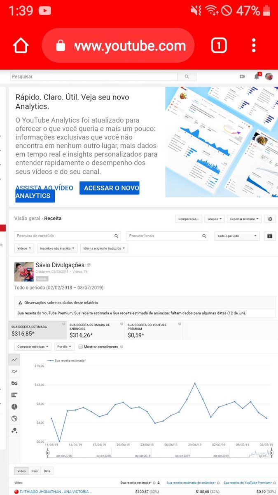Image resolution: width=278 pixels, height=495 pixels.
Task: Click the Sávio Divulgações channel name
Action: coord(60,265)
